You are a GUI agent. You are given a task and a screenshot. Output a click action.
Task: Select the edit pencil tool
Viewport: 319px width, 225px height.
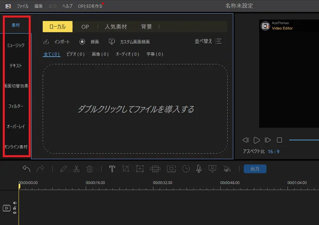[x=63, y=169]
